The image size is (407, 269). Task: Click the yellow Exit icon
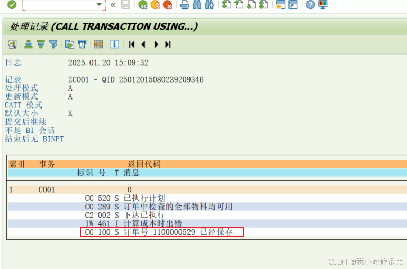155,4
